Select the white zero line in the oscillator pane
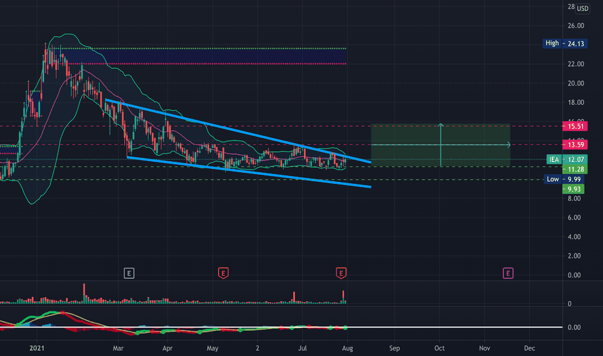 pyautogui.click(x=281, y=327)
